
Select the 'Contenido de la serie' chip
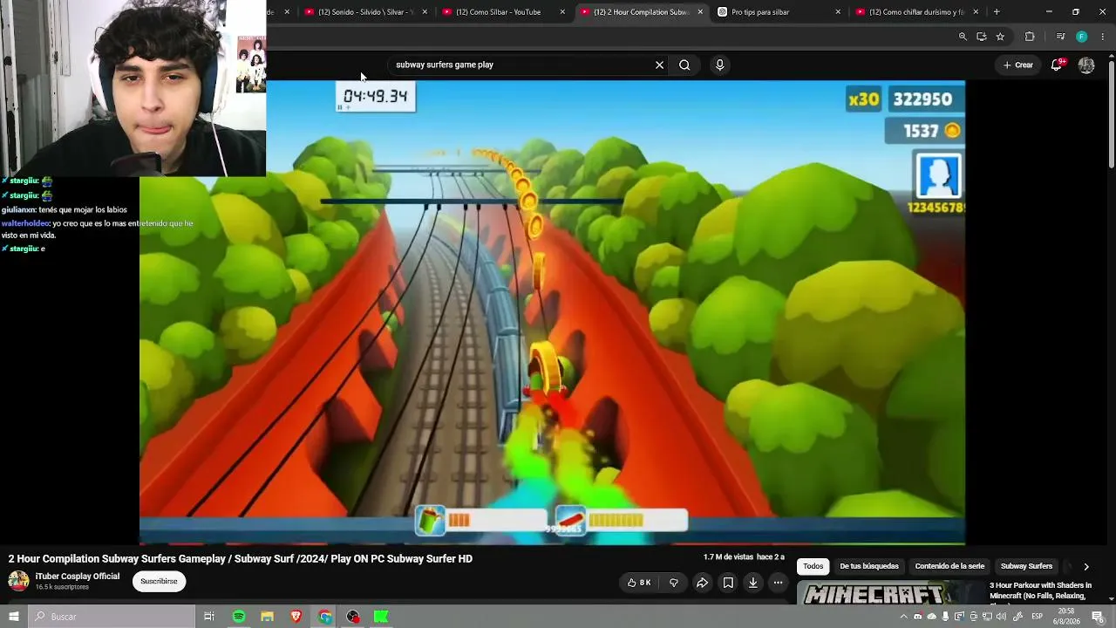[x=949, y=567]
